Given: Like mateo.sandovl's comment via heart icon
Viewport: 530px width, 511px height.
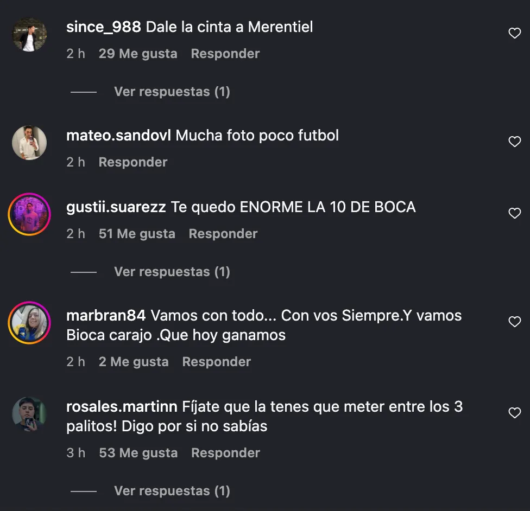Looking at the screenshot, I should [x=514, y=142].
